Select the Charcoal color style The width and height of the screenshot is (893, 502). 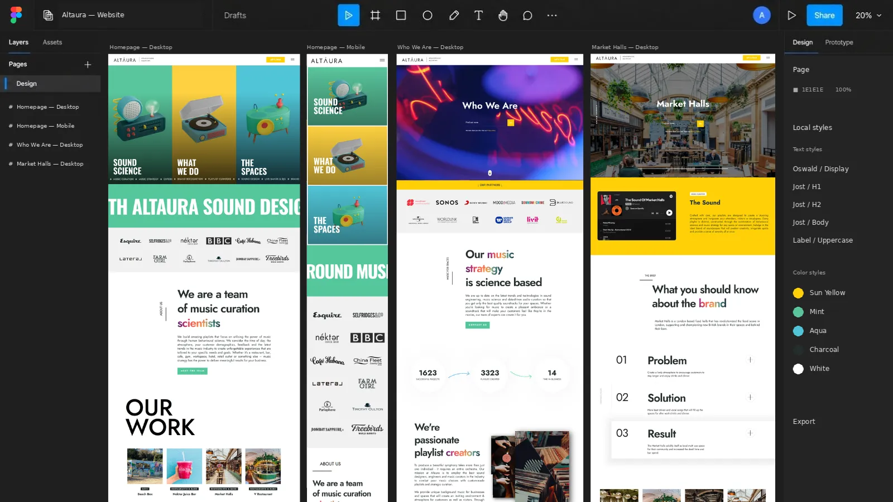(816, 350)
